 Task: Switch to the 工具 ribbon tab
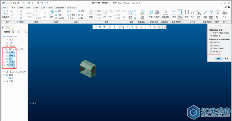43,8
